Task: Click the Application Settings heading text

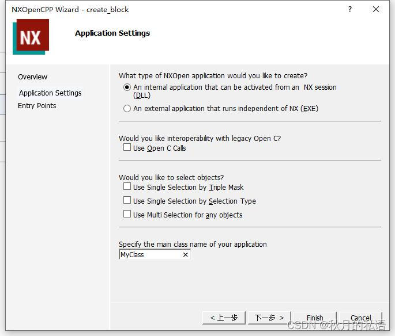Action: click(x=112, y=33)
